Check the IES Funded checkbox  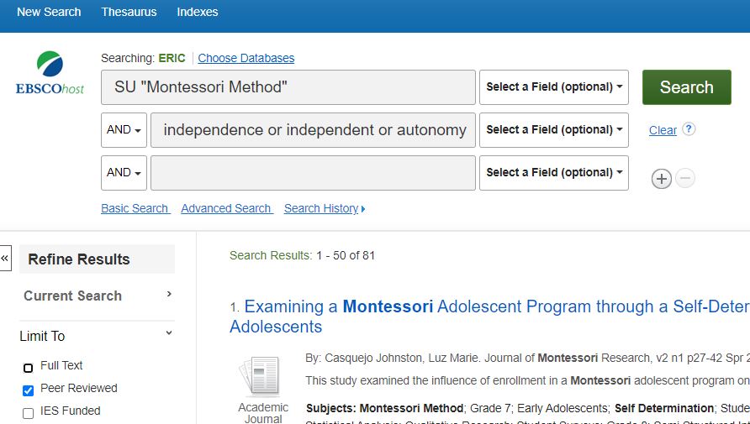coord(29,413)
